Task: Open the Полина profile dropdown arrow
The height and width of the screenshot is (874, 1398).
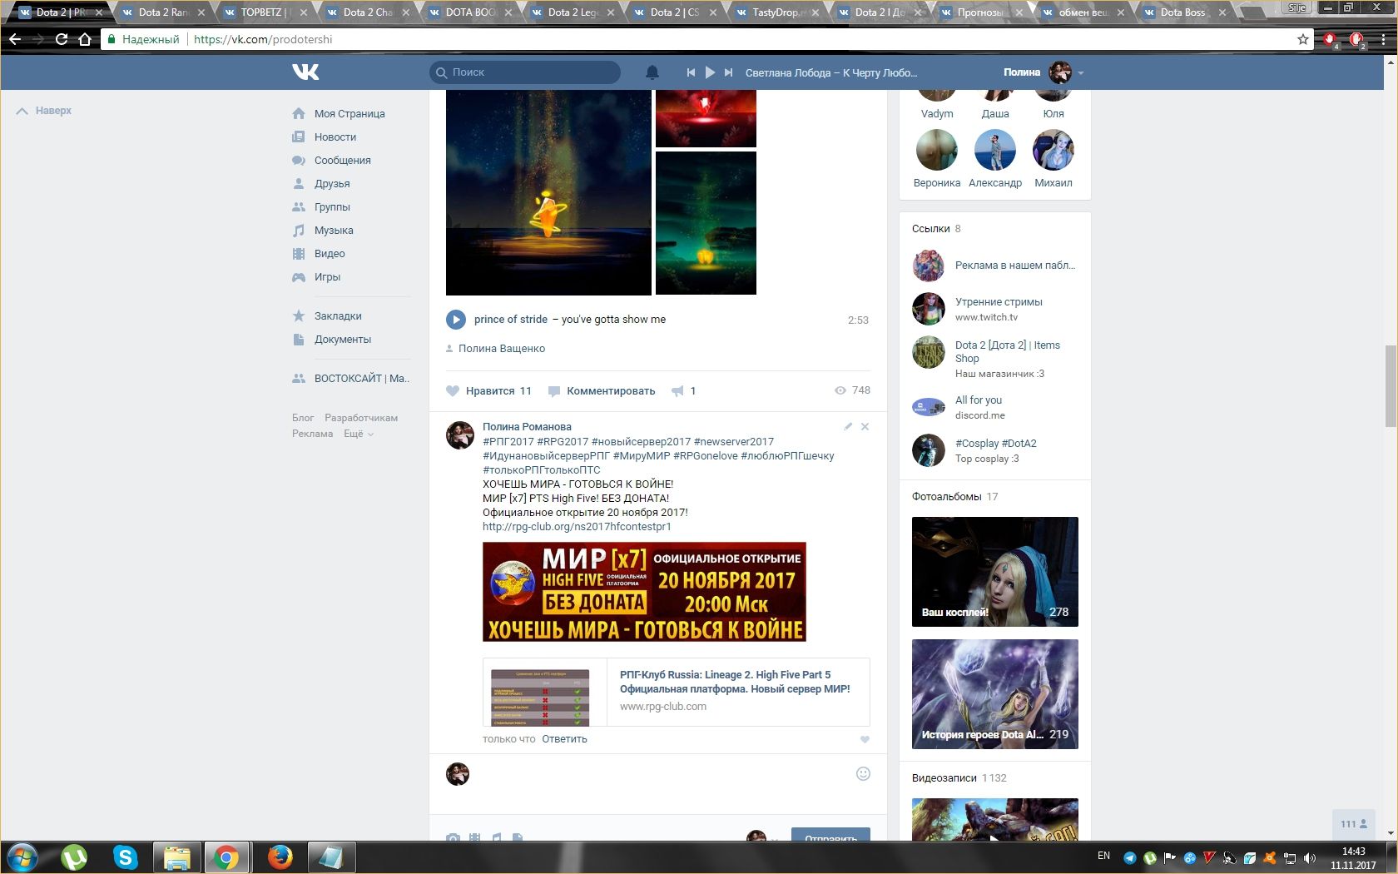Action: [x=1081, y=73]
